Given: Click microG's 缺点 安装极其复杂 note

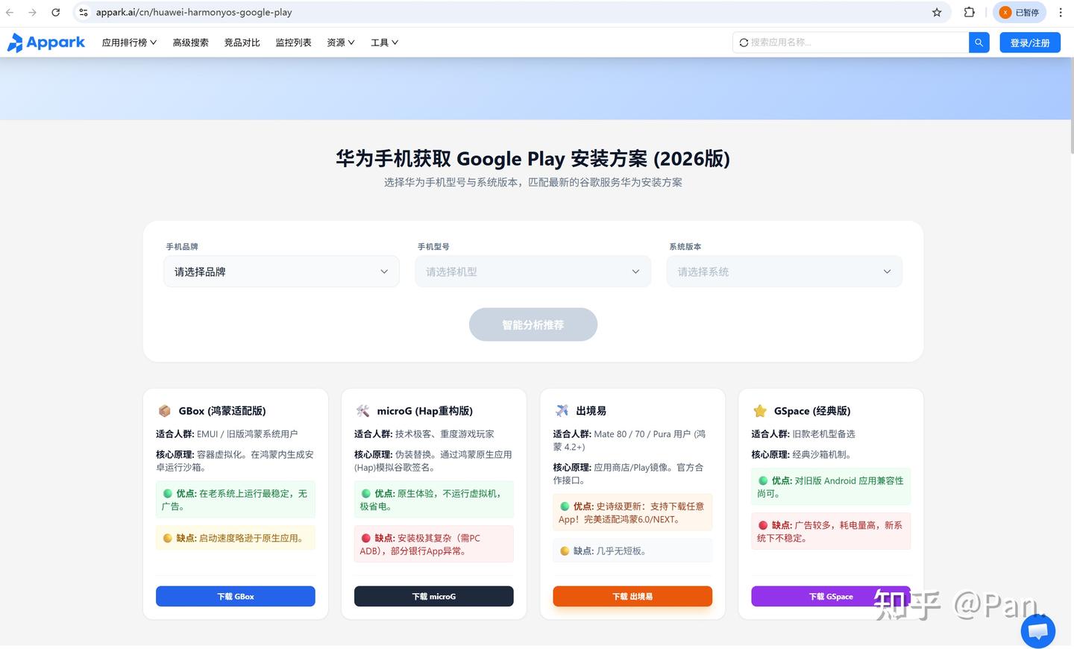Looking at the screenshot, I should tap(433, 544).
